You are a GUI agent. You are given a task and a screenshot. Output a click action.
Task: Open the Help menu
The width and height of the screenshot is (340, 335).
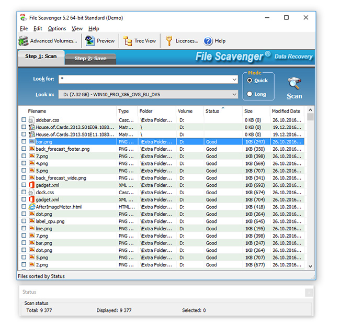[x=94, y=29]
